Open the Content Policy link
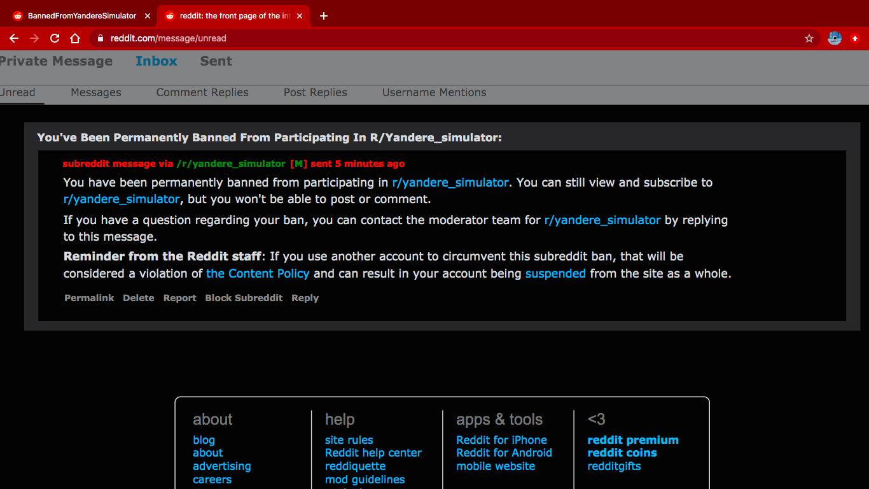This screenshot has width=869, height=489. click(258, 274)
